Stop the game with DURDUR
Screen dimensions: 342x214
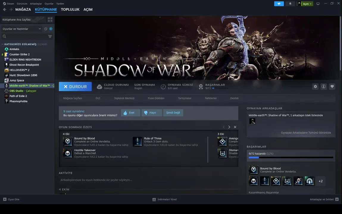click(75, 86)
